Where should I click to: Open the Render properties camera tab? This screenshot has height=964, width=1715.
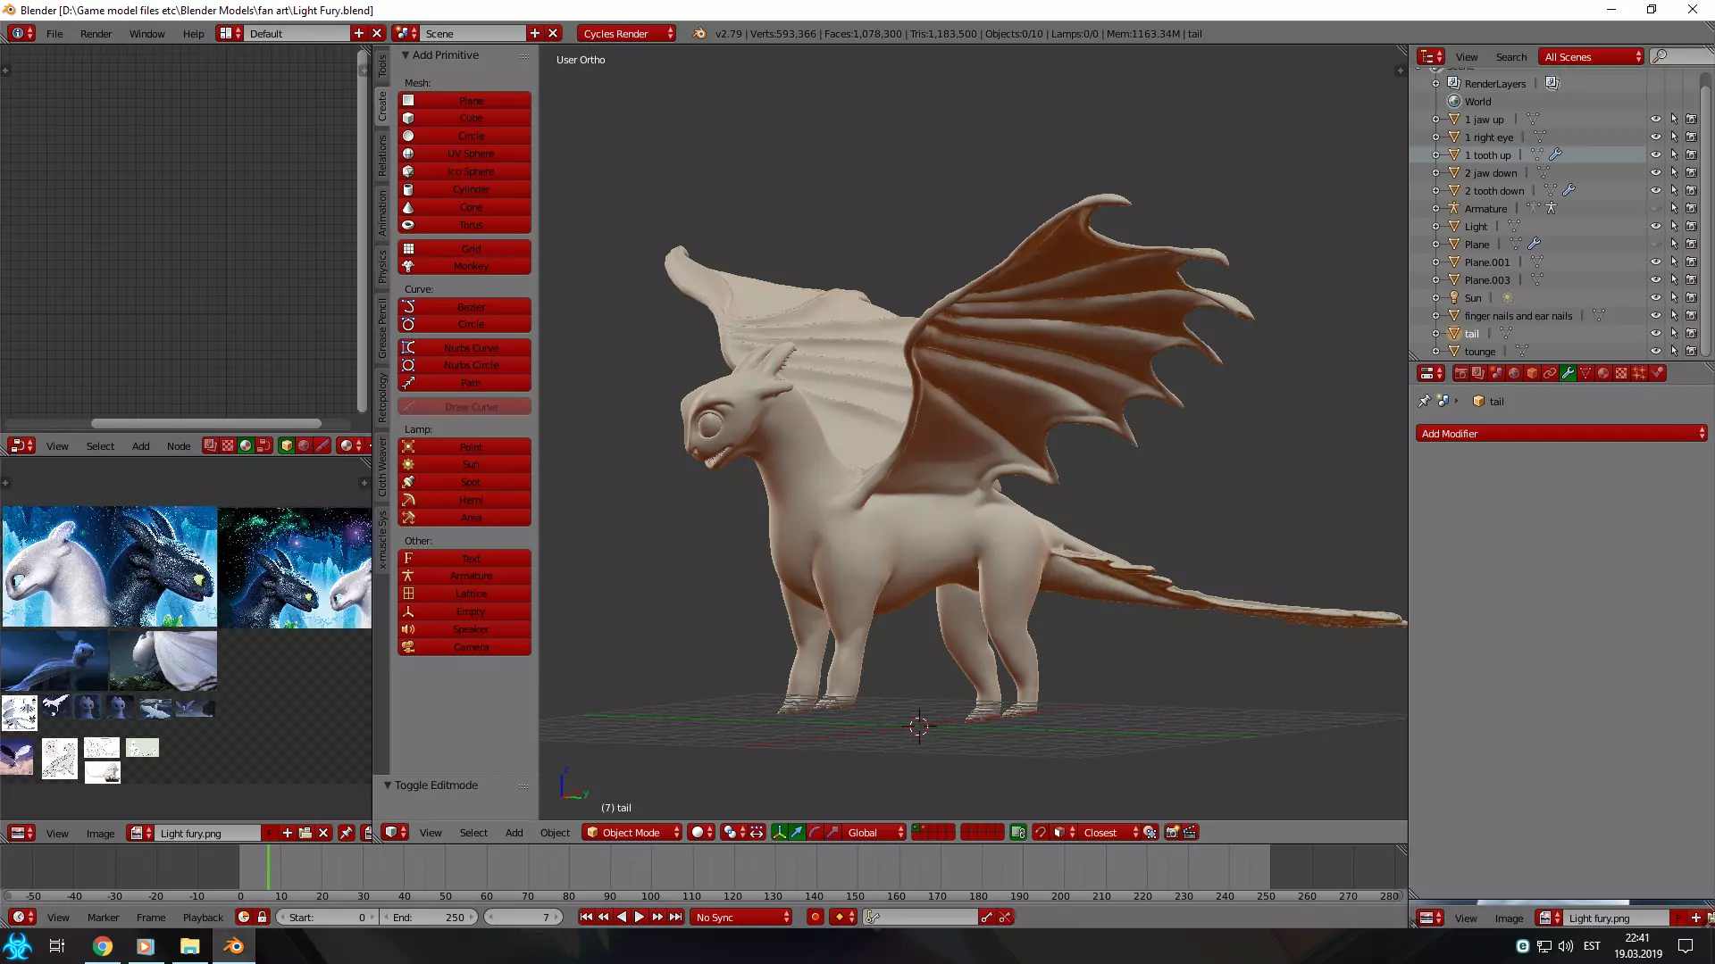(1460, 373)
